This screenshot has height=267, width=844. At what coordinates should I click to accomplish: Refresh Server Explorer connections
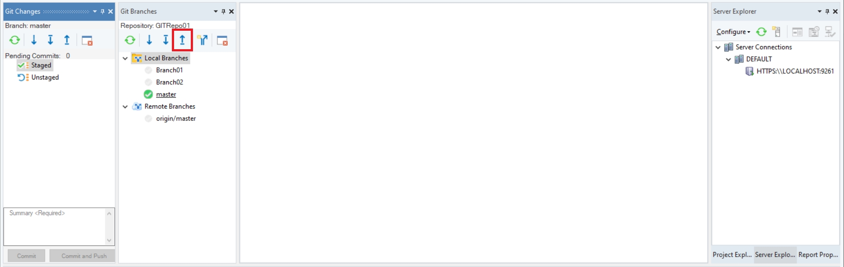point(761,32)
